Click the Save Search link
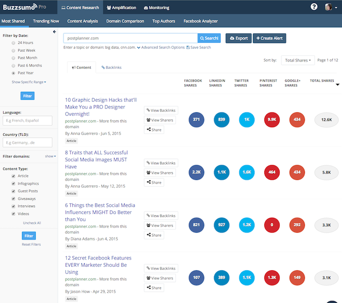This screenshot has height=303, width=342. [x=198, y=47]
